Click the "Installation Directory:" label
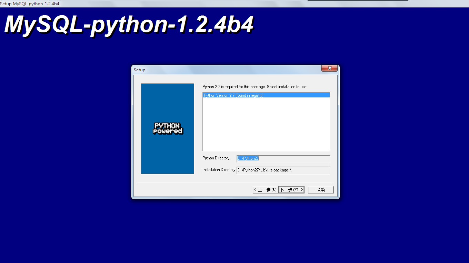Image resolution: width=469 pixels, height=263 pixels. click(219, 170)
